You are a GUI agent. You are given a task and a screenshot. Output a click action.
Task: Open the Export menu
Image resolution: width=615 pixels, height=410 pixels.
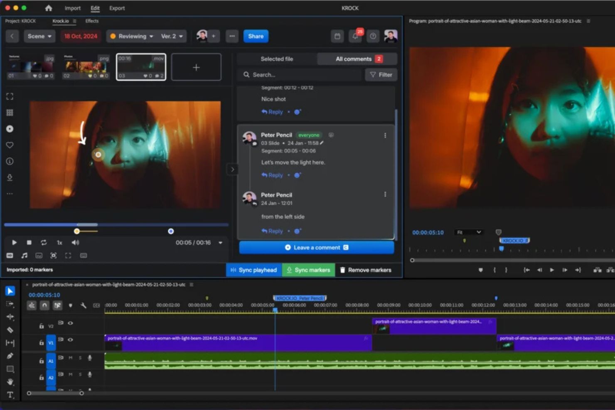click(117, 8)
